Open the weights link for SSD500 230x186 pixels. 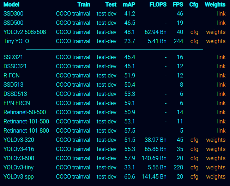click(x=221, y=23)
